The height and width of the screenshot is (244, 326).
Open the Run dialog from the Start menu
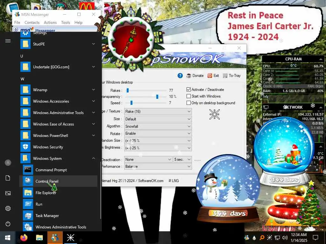58,204
